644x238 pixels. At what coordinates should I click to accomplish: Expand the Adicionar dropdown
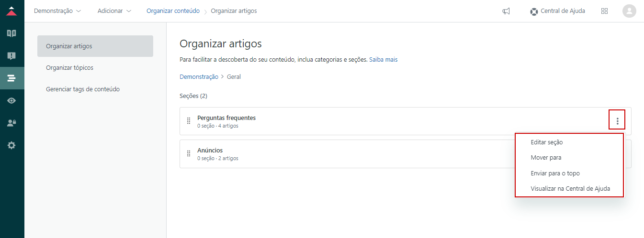[114, 11]
